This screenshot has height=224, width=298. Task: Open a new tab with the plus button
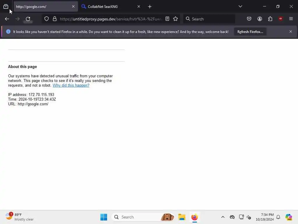(x=150, y=7)
